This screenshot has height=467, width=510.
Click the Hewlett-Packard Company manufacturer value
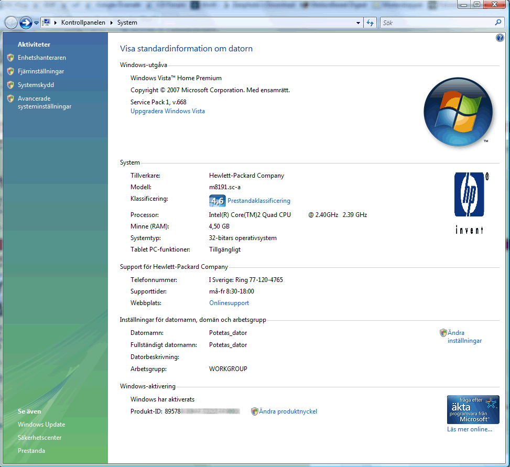pos(246,176)
